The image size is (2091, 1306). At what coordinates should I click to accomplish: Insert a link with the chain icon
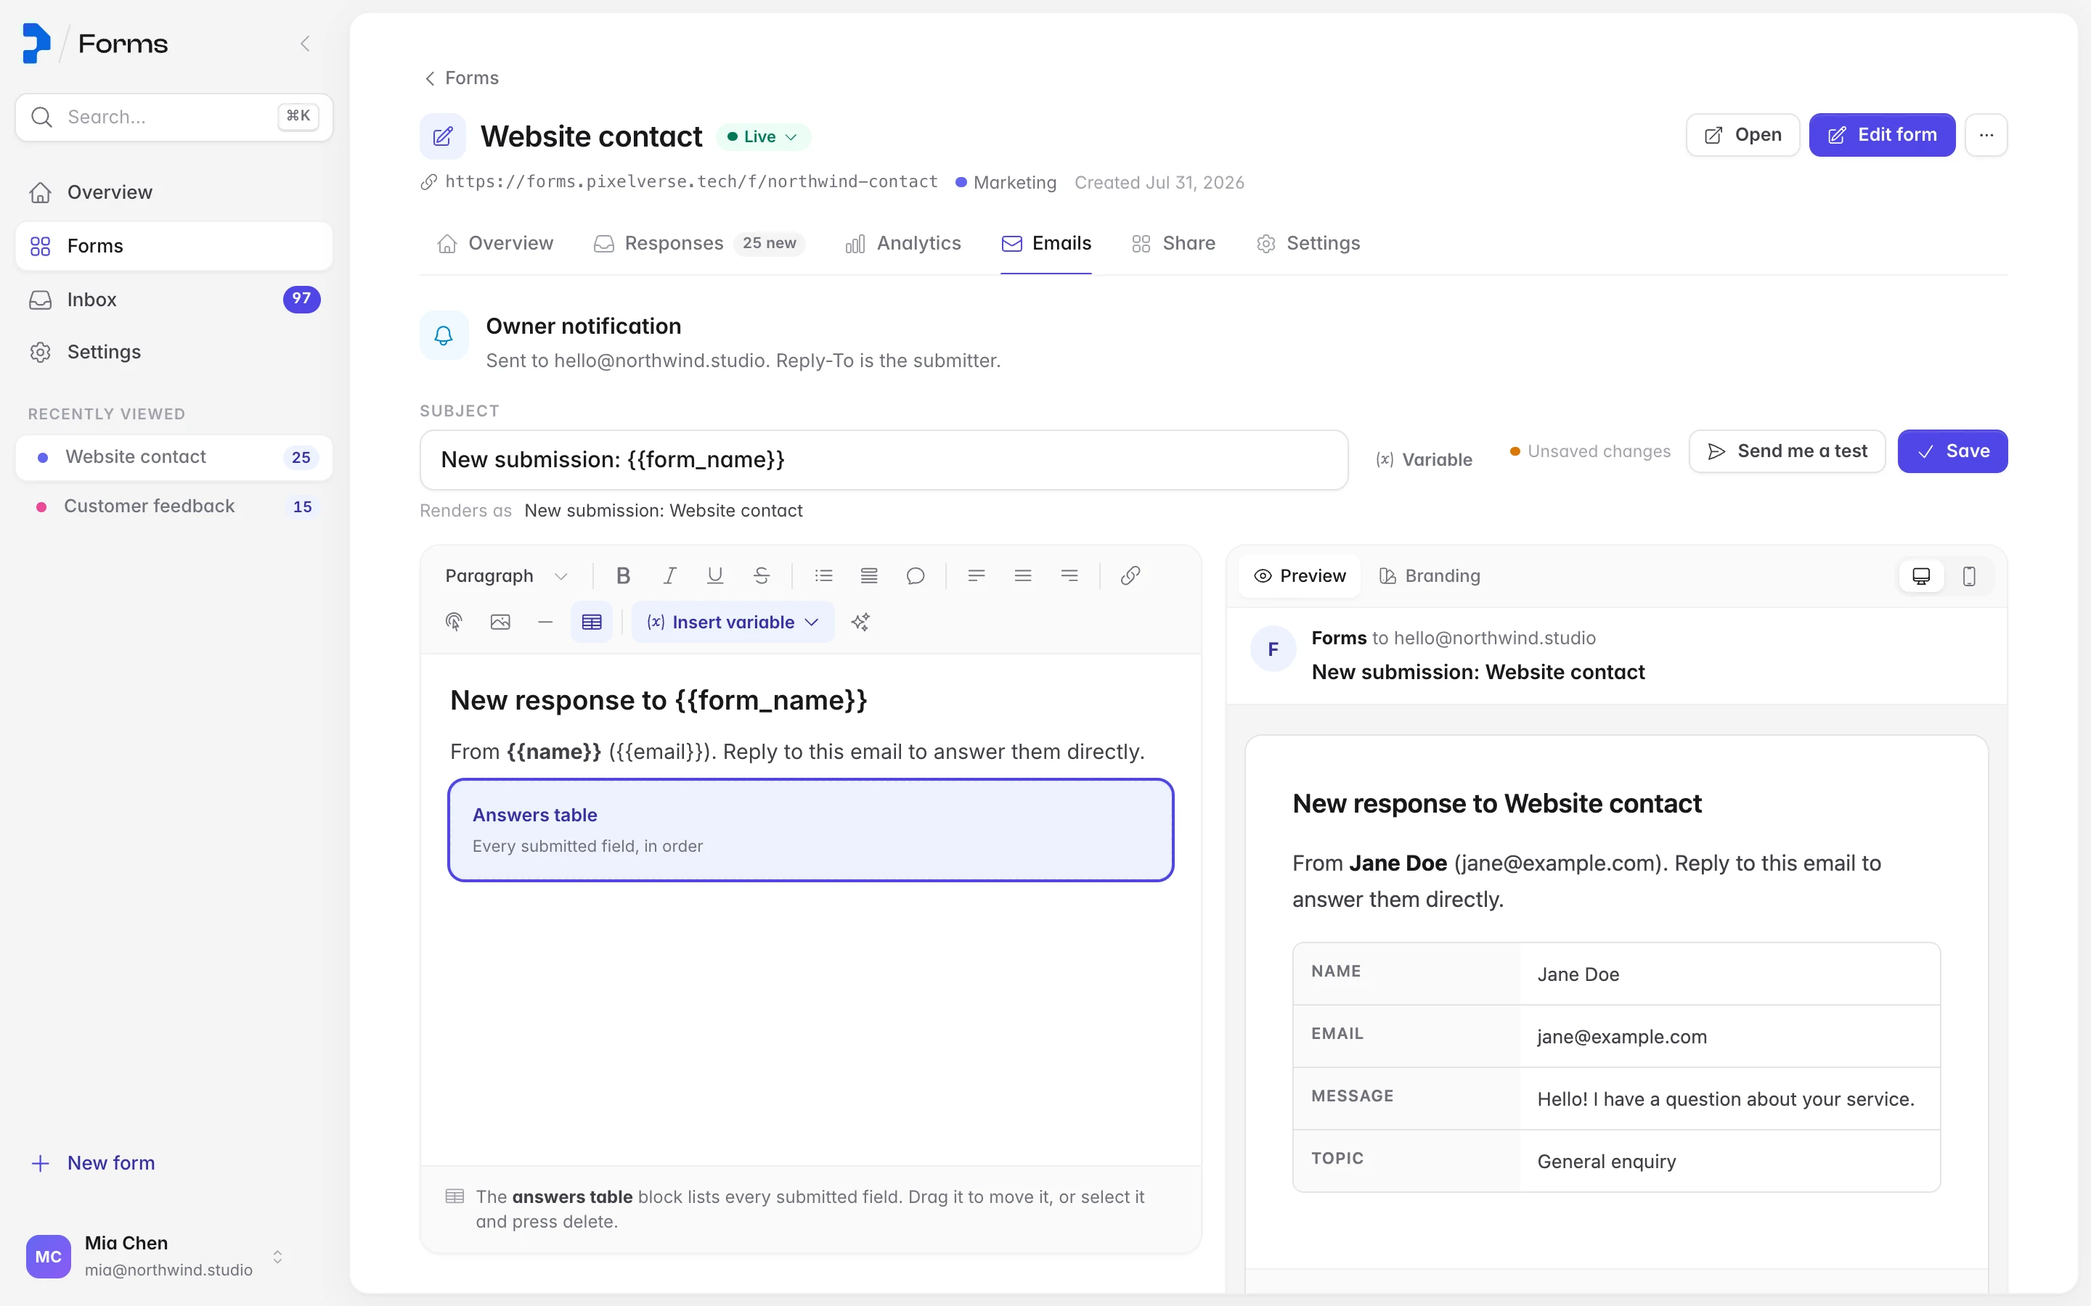point(1130,575)
